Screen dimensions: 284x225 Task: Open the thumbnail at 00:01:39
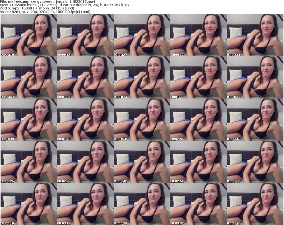click(29, 120)
